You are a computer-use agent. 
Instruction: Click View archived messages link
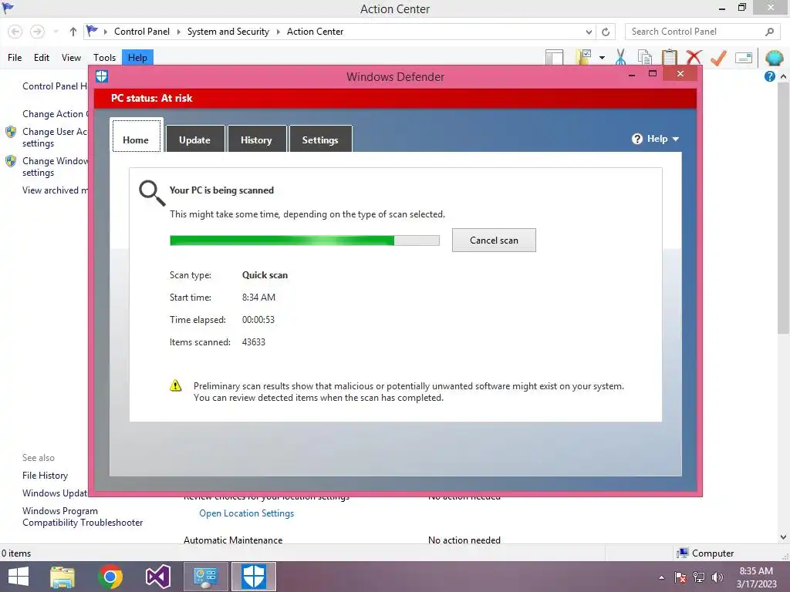(55, 190)
